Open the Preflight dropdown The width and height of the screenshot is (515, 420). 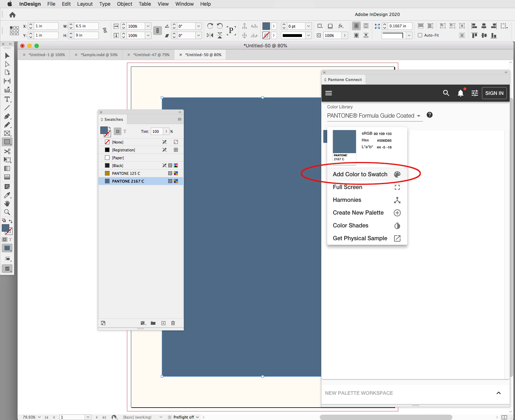198,417
